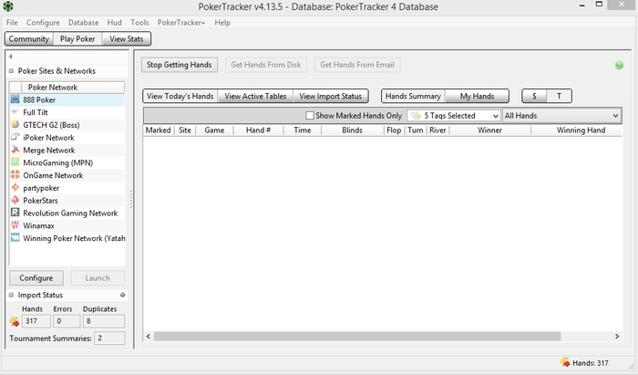This screenshot has width=638, height=375.
Task: Open the PokerTracker+ menu
Action: (181, 23)
